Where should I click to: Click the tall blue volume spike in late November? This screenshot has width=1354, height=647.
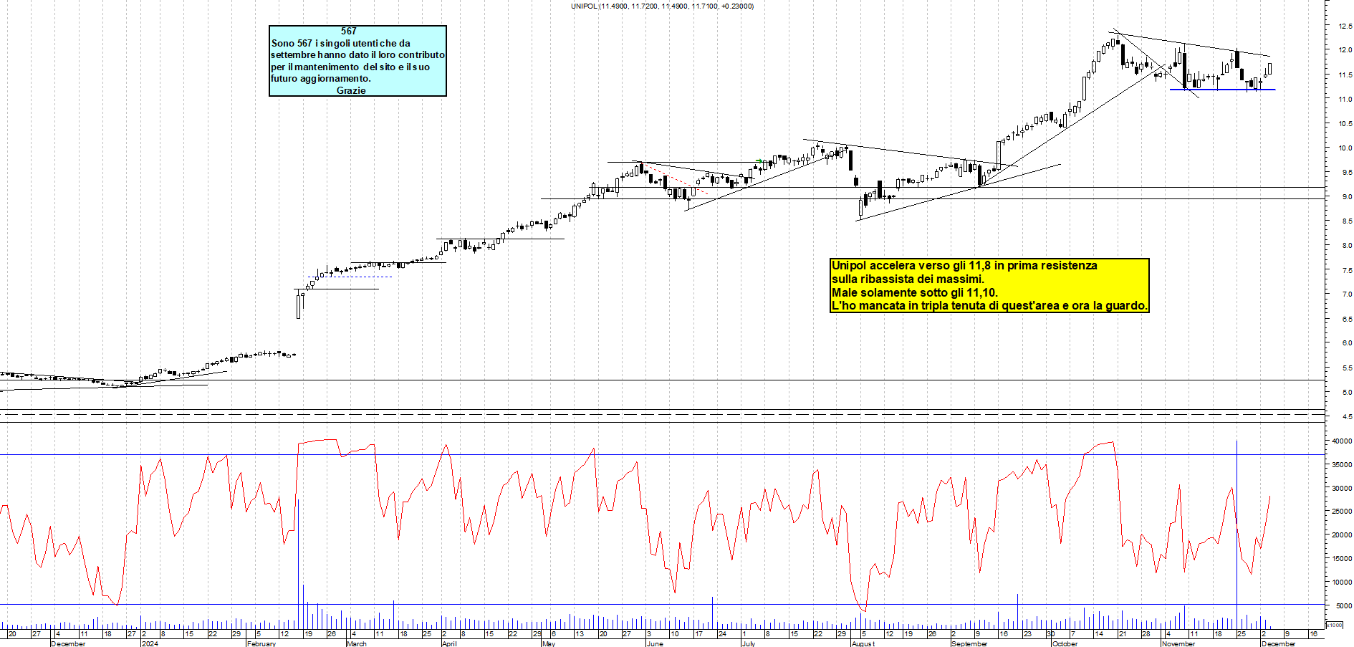coord(1237,535)
